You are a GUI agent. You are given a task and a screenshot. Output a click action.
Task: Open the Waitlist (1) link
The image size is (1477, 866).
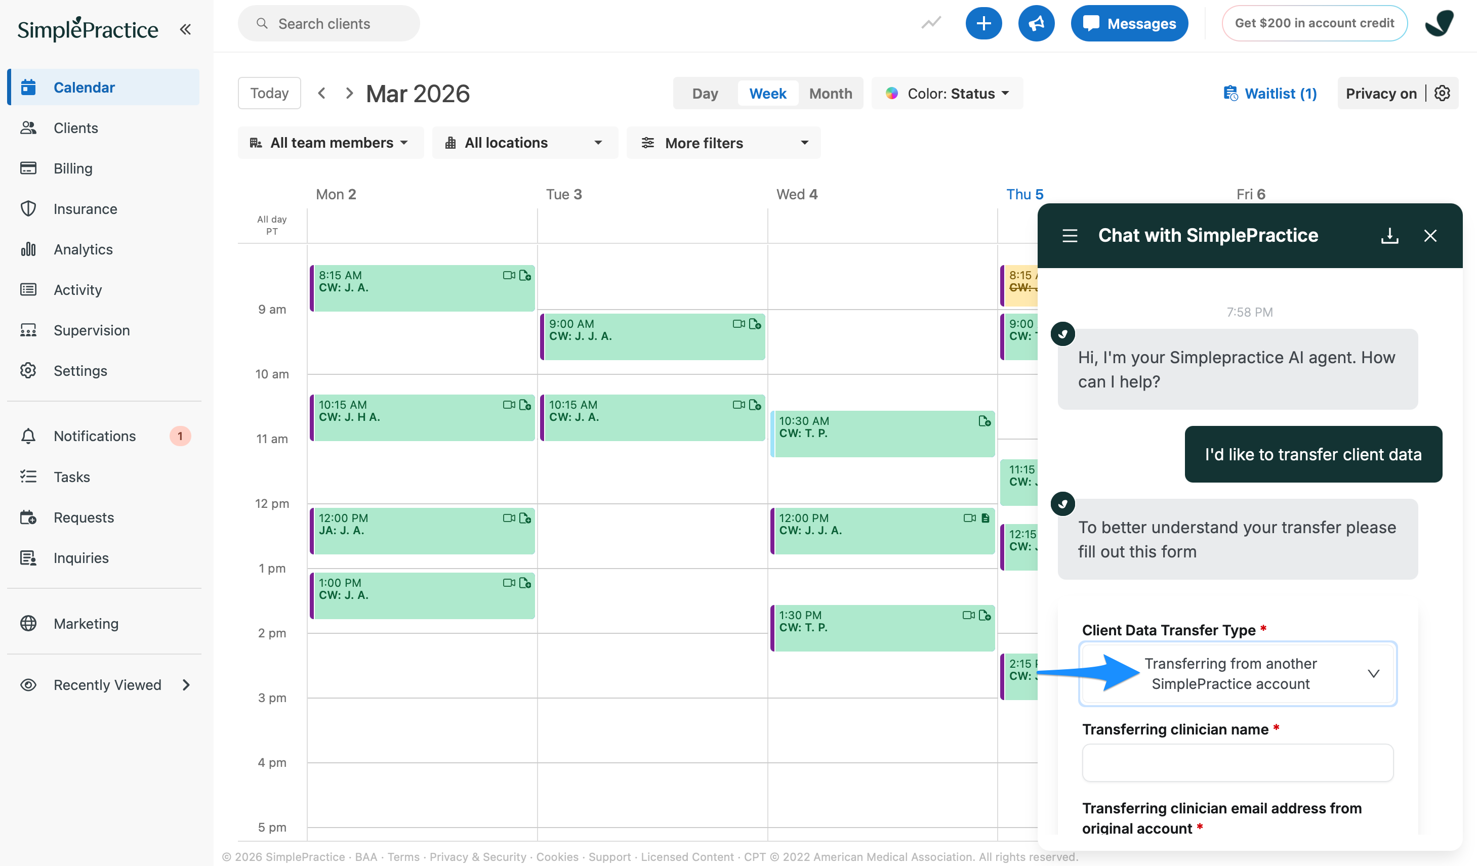1270,93
